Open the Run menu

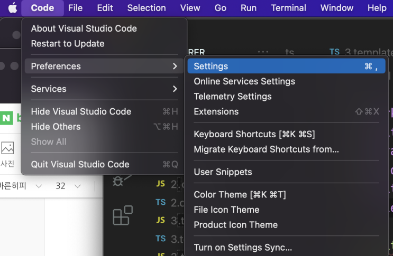coord(249,8)
